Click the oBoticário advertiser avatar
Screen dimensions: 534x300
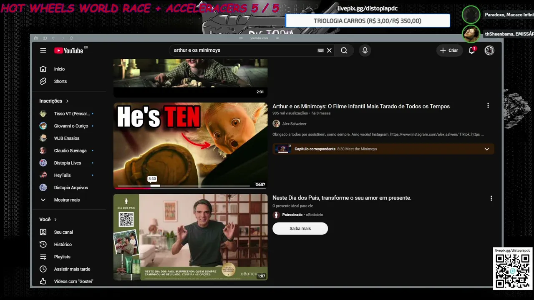(276, 215)
